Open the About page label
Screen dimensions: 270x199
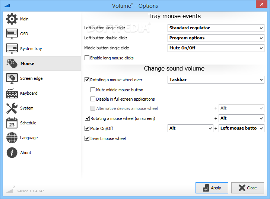pyautogui.click(x=26, y=153)
